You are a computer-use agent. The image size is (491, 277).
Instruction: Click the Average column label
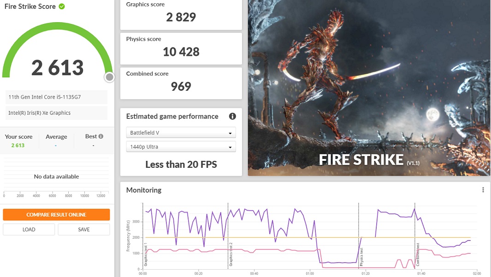click(56, 136)
